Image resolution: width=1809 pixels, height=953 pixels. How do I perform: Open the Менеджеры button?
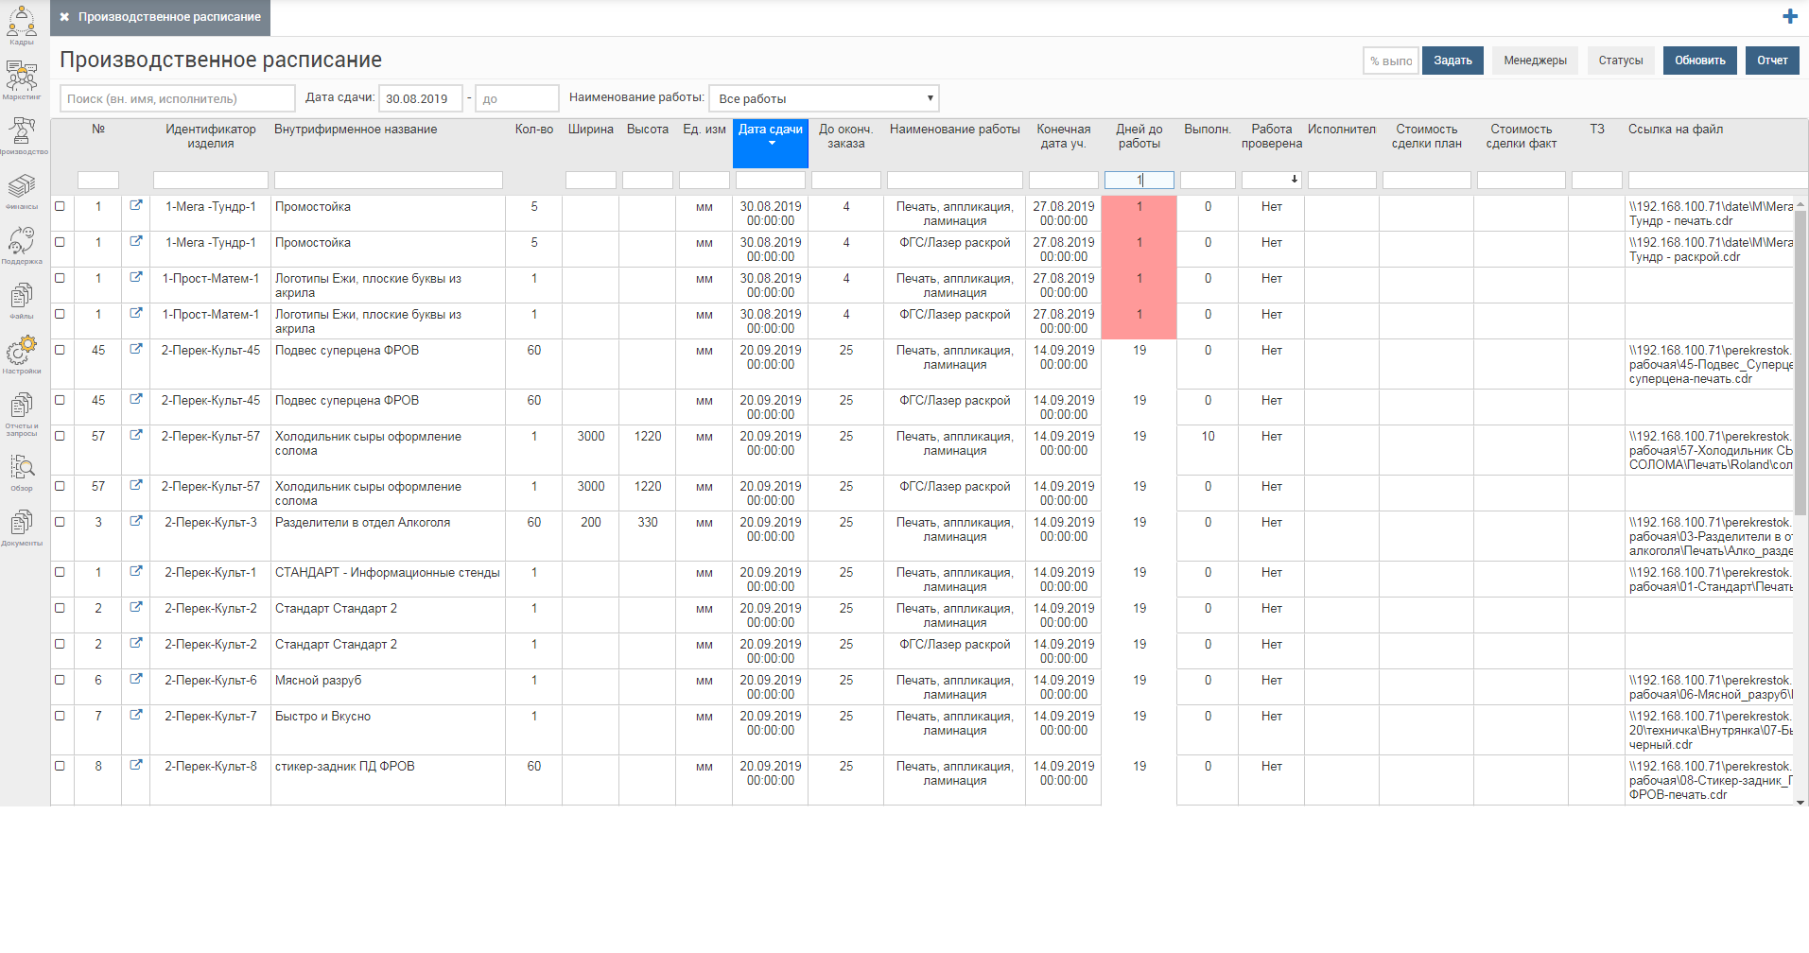(1535, 61)
